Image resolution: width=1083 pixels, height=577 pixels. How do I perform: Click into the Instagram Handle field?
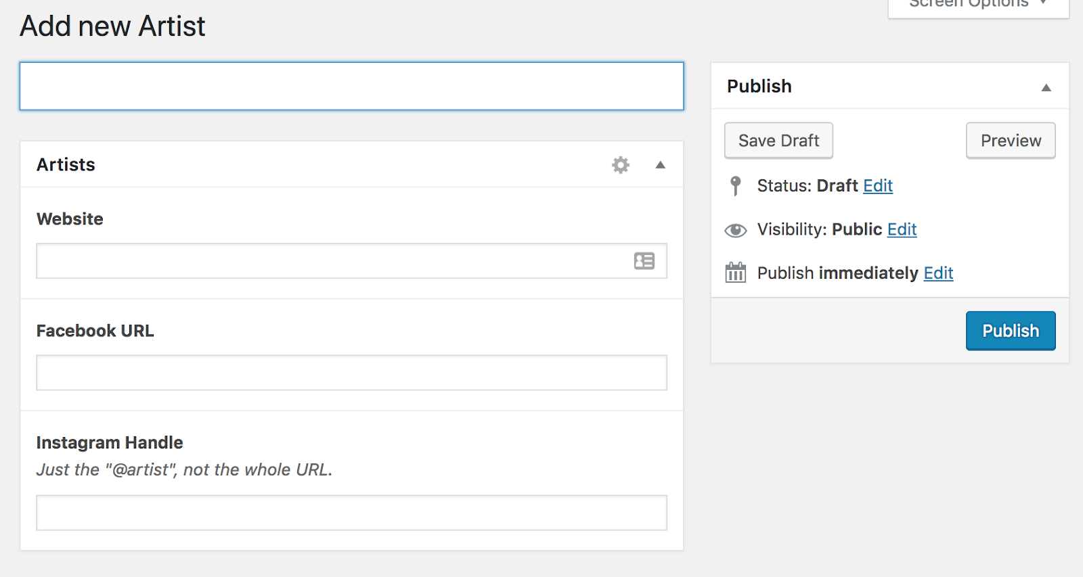tap(351, 513)
